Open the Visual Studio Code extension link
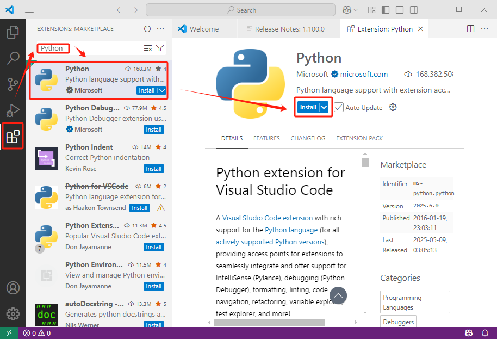The width and height of the screenshot is (497, 339). point(268,218)
